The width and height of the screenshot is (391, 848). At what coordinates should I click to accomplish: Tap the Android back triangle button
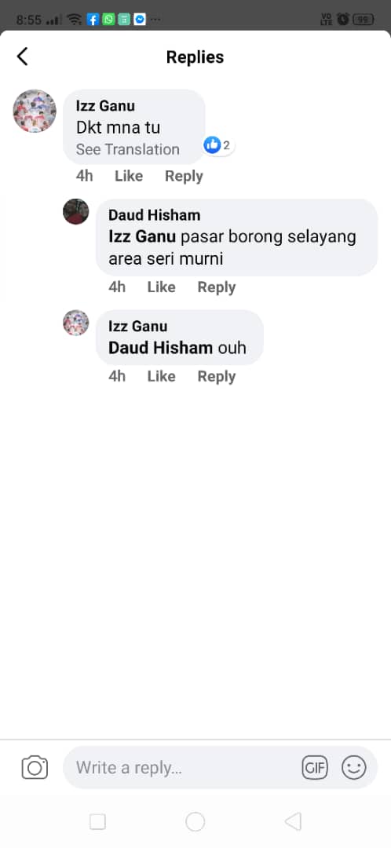click(293, 821)
